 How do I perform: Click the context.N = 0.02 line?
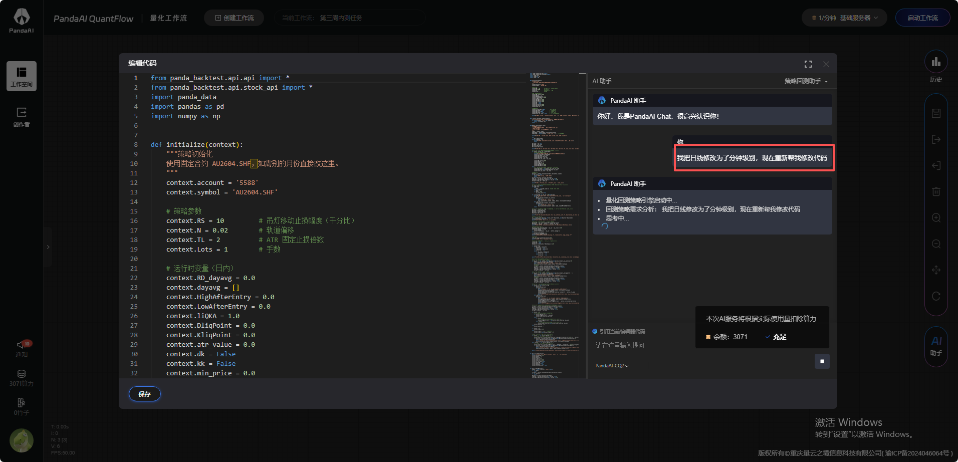[x=197, y=230]
